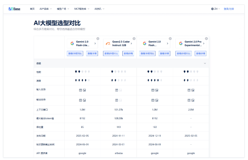Image resolution: width=248 pixels, height=160 pixels.
Task: Click performance rating of Qwen2.5 Coder
Action: [118, 72]
